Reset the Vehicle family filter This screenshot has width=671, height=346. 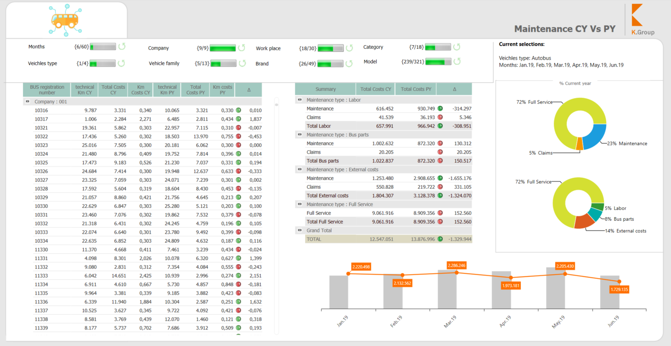coord(242,64)
